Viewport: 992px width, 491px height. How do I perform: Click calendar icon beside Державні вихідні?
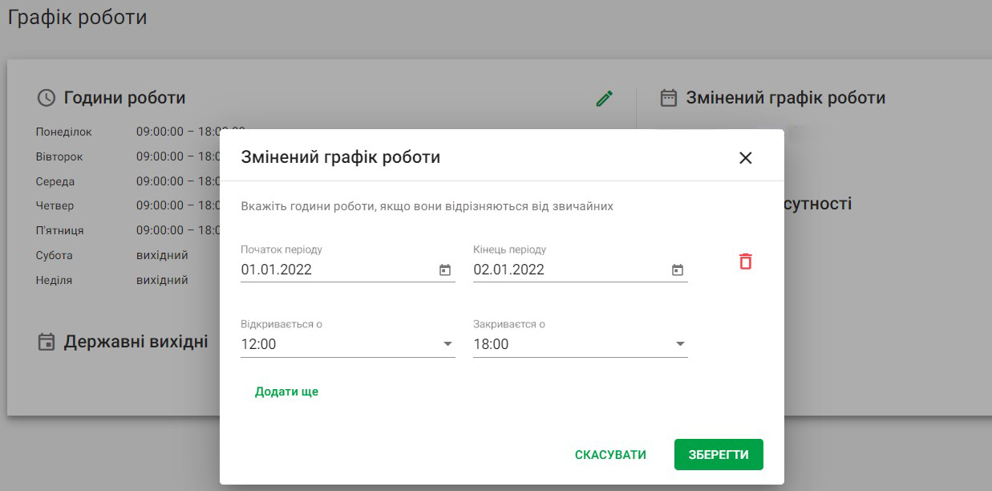point(47,343)
